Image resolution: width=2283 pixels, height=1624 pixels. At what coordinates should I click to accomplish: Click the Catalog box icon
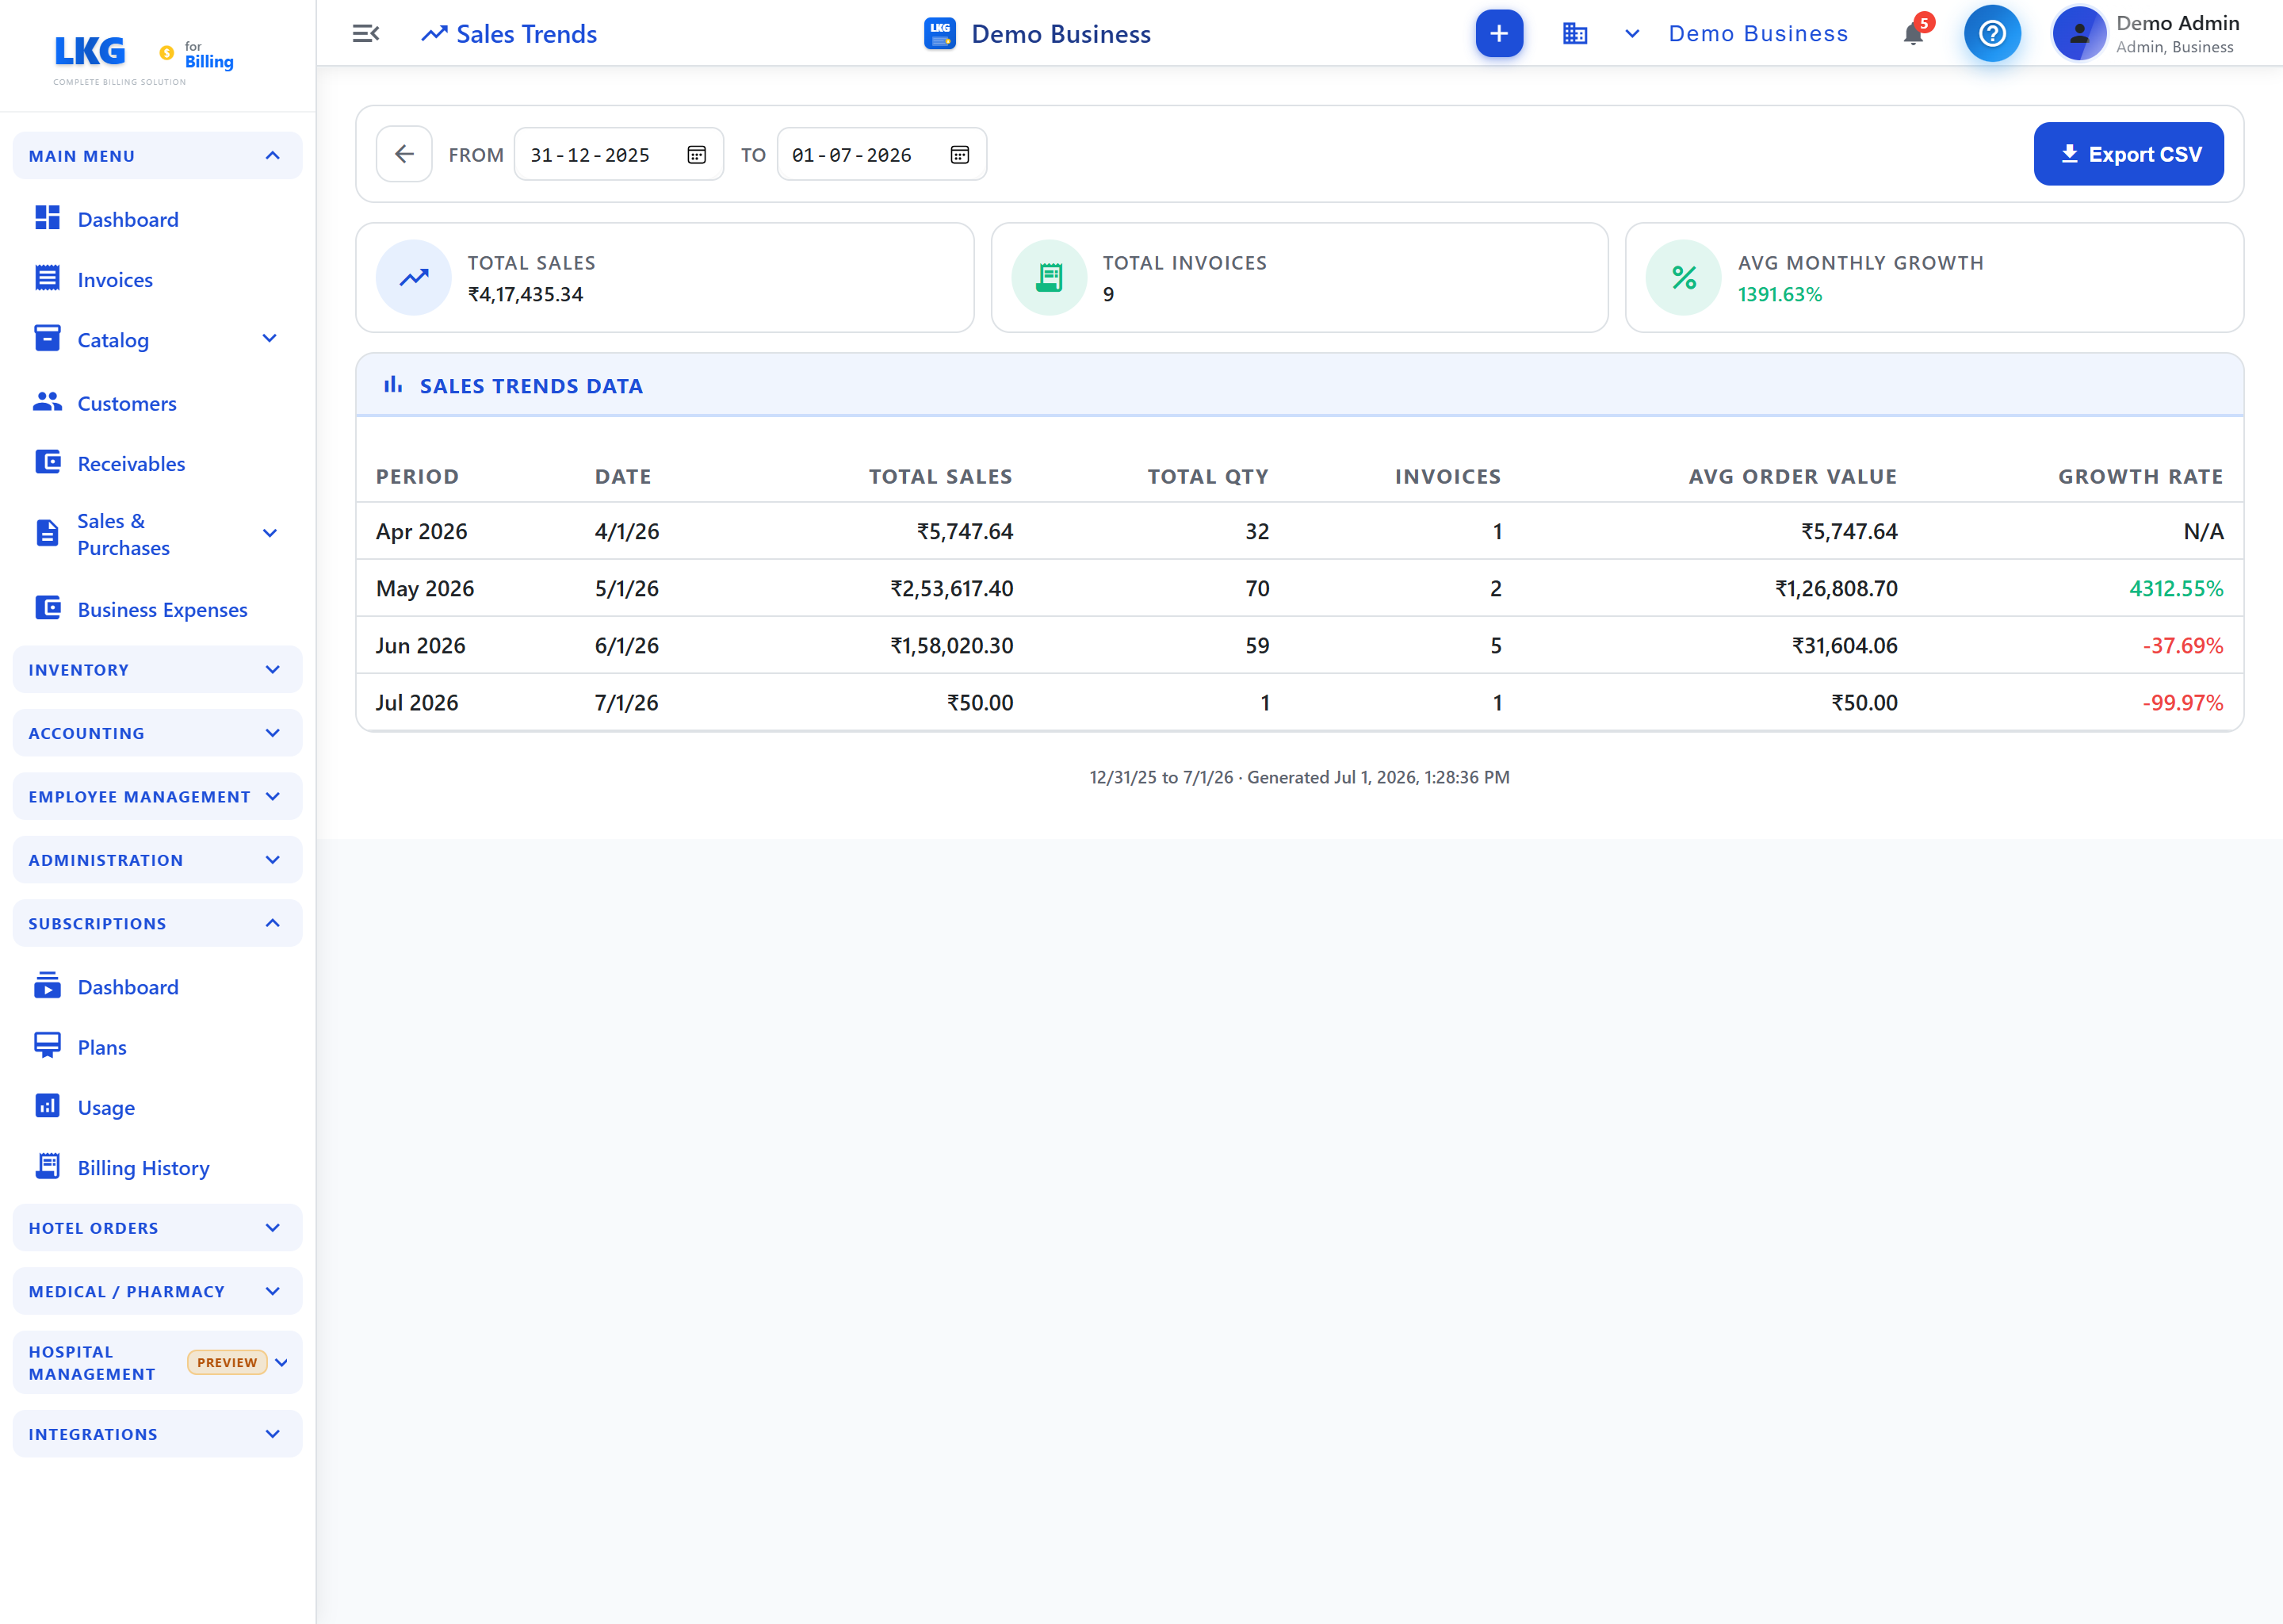[47, 339]
